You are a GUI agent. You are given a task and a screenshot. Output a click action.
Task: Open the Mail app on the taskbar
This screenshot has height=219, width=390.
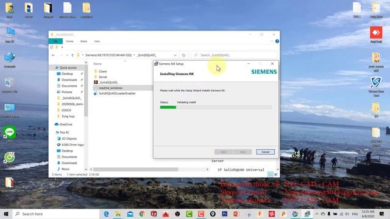pos(130,214)
